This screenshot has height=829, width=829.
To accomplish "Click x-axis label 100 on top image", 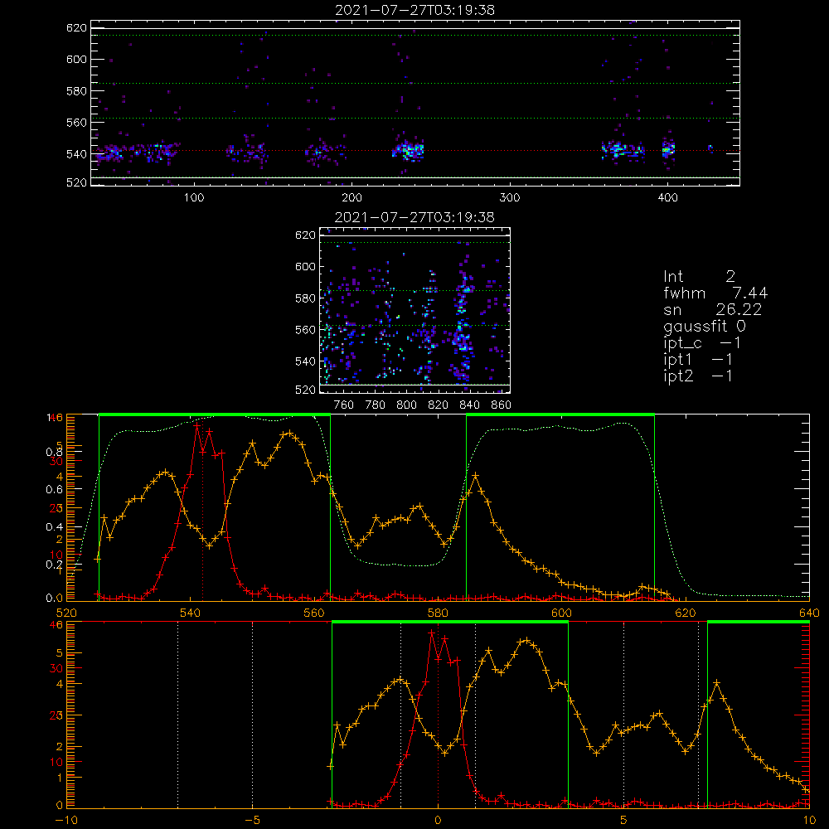I will click(x=194, y=198).
